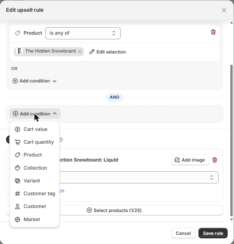
Task: Click the tag icon beside Collection
Action: point(17,168)
